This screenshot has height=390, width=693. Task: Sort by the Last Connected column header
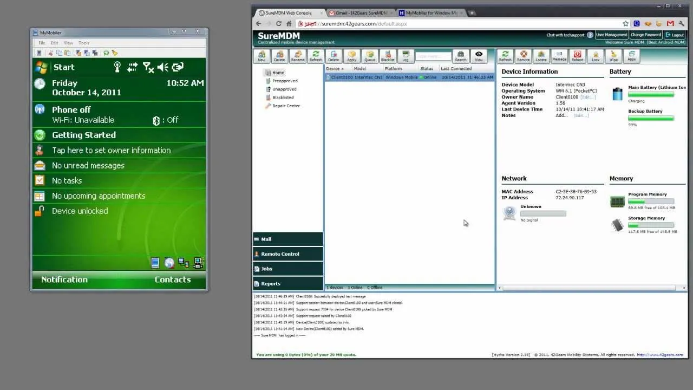tap(466, 69)
